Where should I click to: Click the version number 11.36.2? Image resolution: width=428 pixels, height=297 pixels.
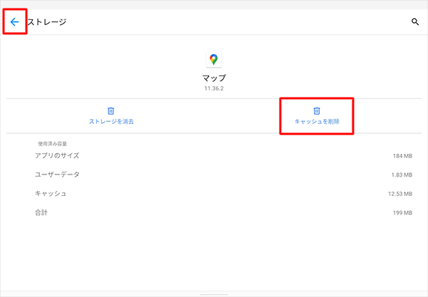coord(213,89)
